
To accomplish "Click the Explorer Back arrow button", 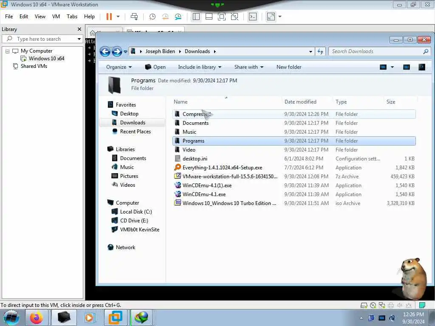I will (x=105, y=51).
